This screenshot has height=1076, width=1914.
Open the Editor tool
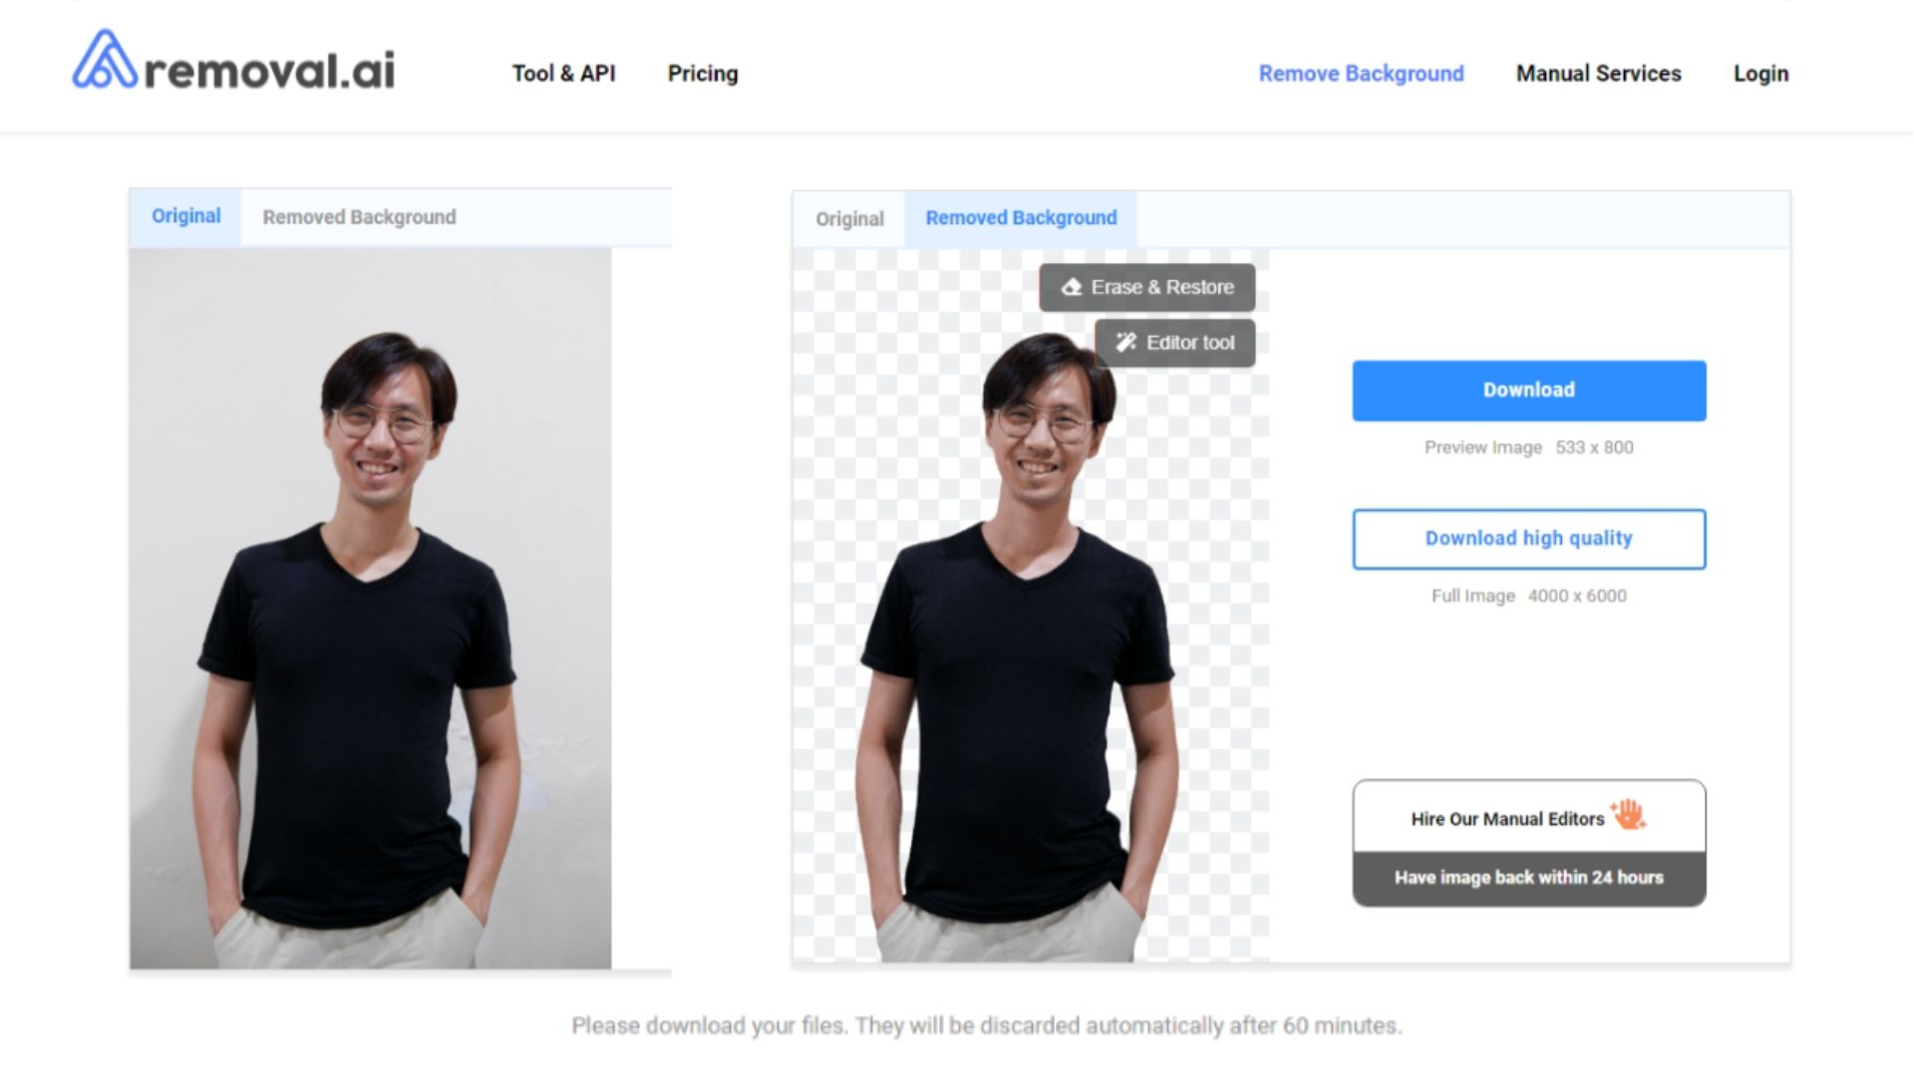tap(1176, 342)
